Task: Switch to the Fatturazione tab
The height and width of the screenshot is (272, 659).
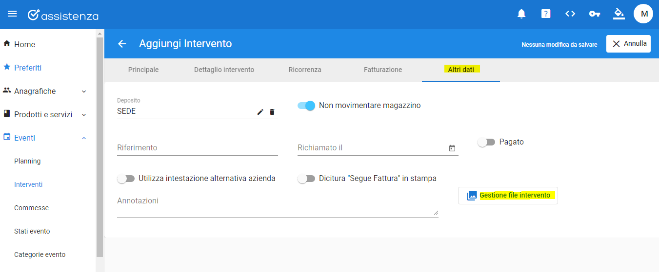Action: click(x=383, y=70)
